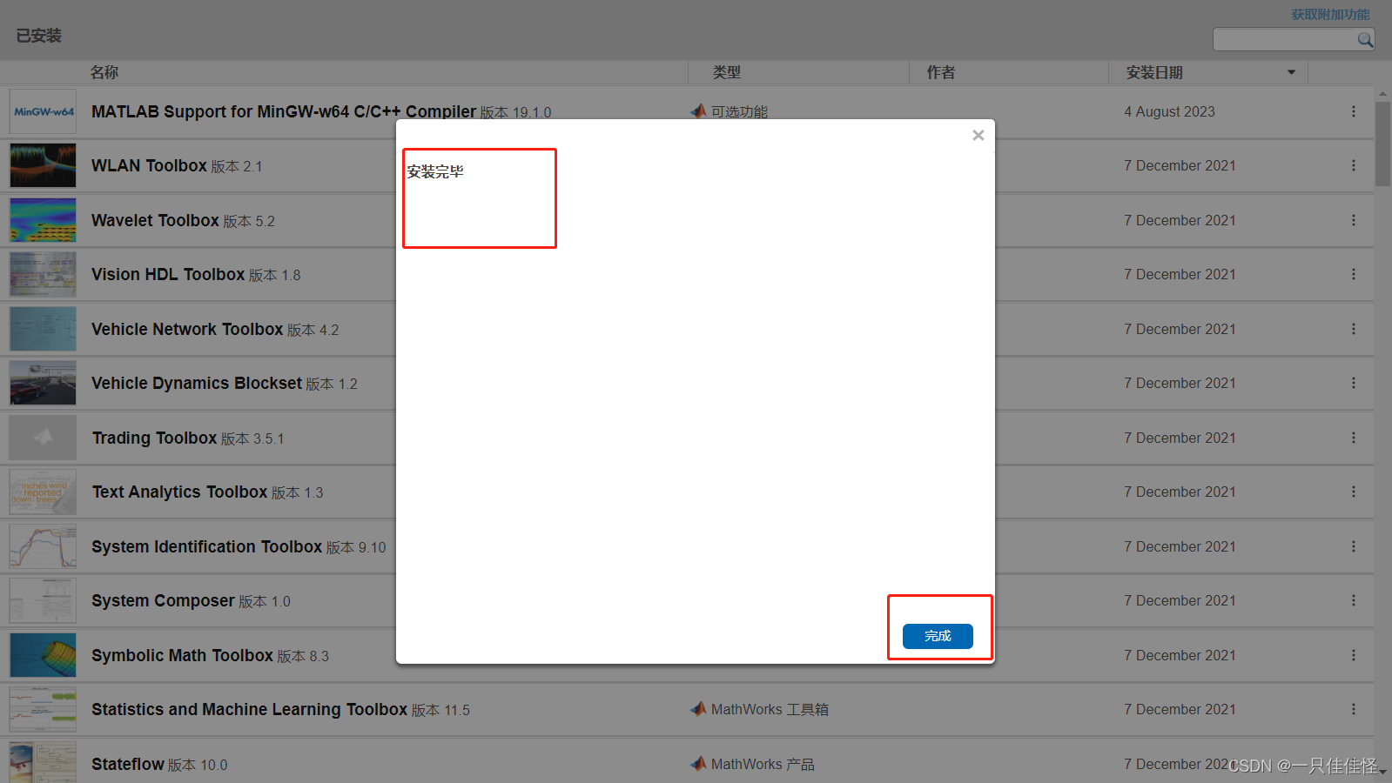The image size is (1392, 783).
Task: Open options menu for MinGW-w64 Compiler row
Action: (1354, 111)
